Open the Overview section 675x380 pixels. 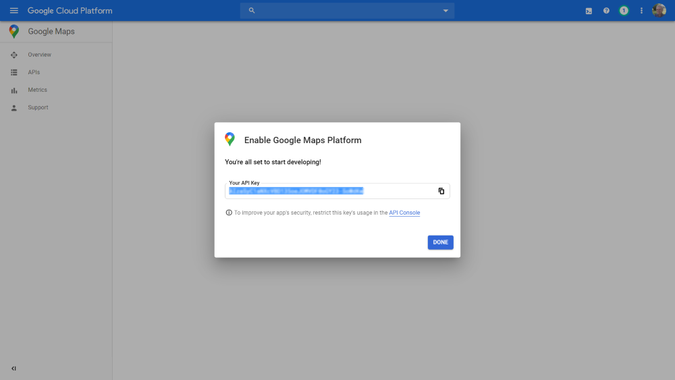(x=40, y=55)
